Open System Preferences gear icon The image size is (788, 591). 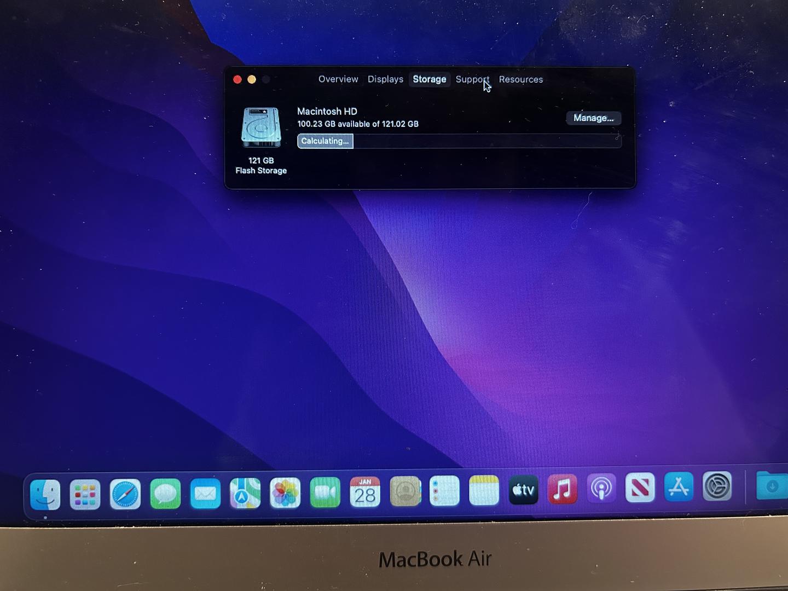pos(717,486)
